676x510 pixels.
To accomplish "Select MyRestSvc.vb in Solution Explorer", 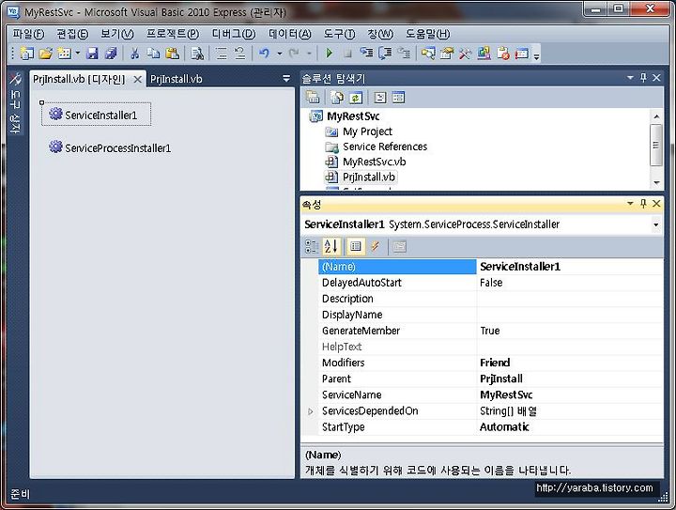I will (374, 162).
